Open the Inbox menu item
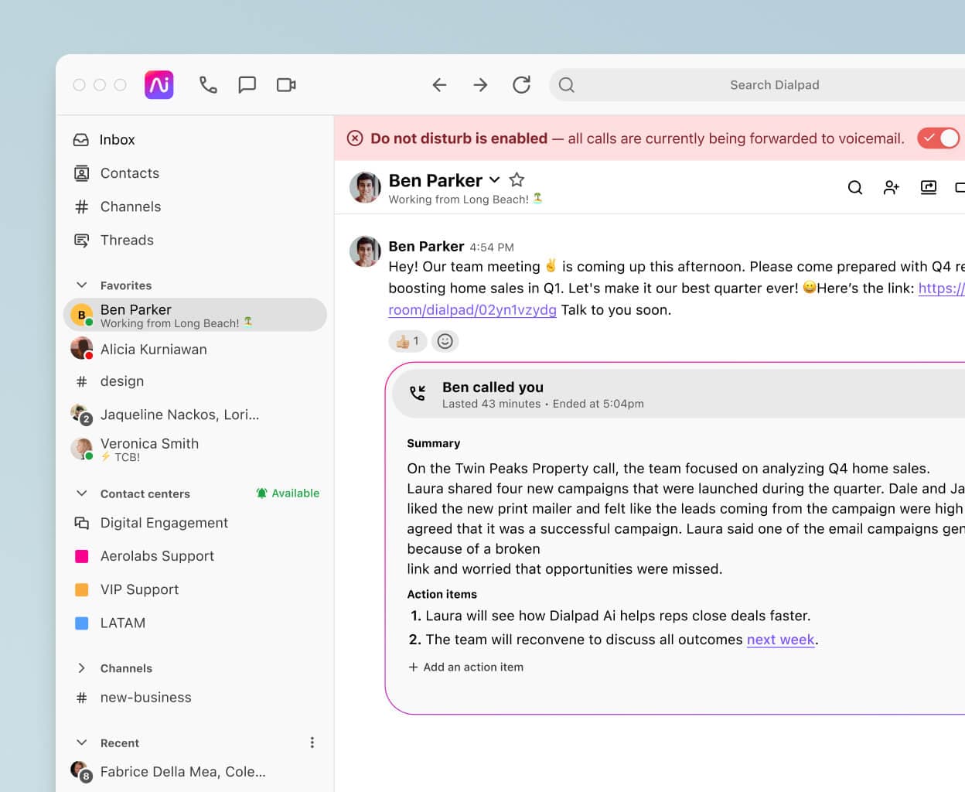This screenshot has height=792, width=965. point(117,140)
